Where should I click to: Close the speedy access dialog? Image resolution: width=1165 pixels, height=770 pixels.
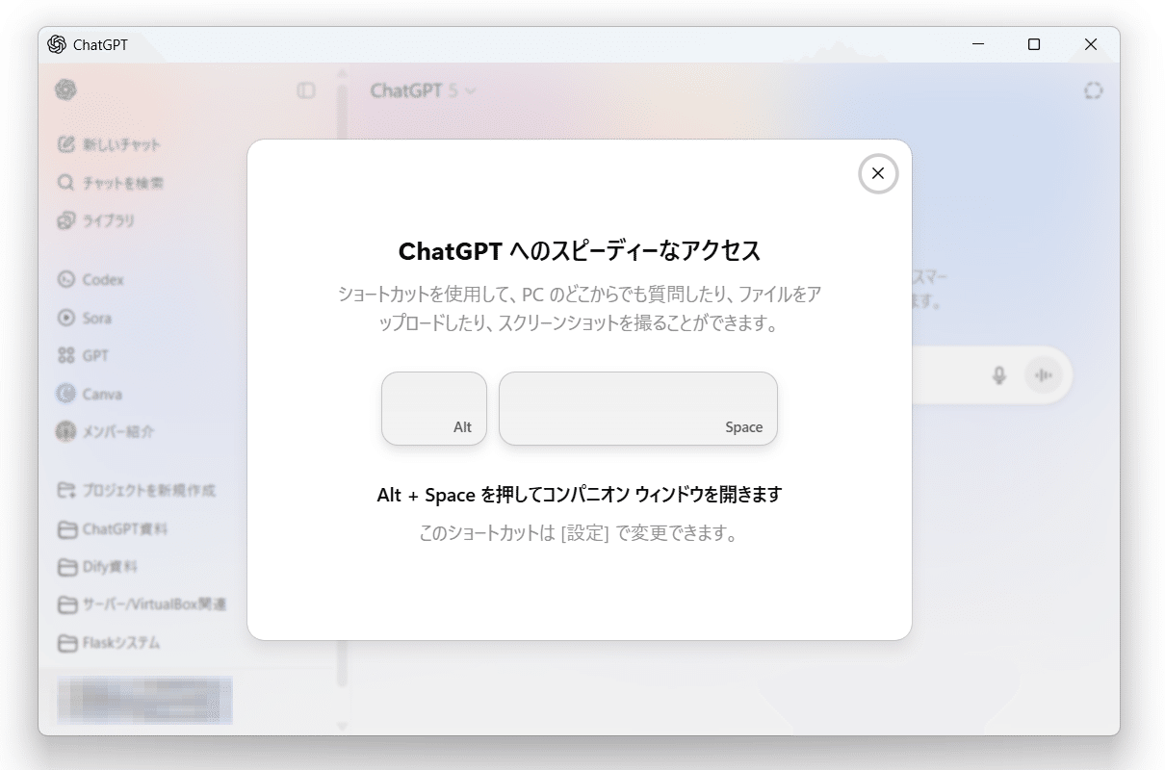click(x=877, y=173)
